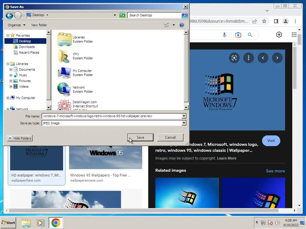The width and height of the screenshot is (306, 229).
Task: Click Chrome icon in taskbar
Action: tap(56, 223)
